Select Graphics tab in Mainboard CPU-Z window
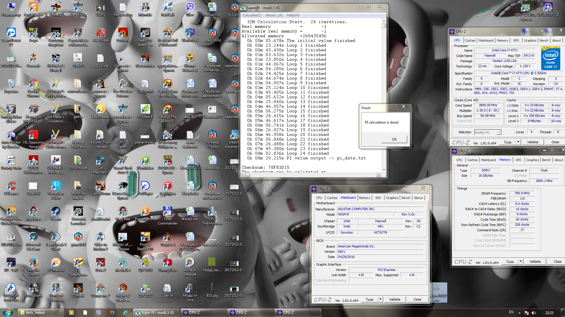 point(392,198)
